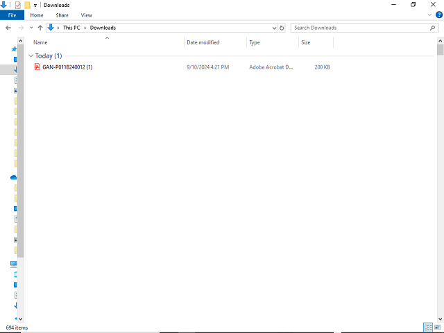Click the Properties icon in quick access toolbar
Viewport: 444px width, 333px height.
(18, 5)
